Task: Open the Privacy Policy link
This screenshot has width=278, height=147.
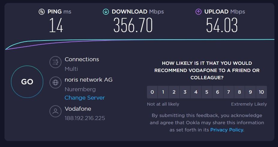Action: (x=227, y=130)
